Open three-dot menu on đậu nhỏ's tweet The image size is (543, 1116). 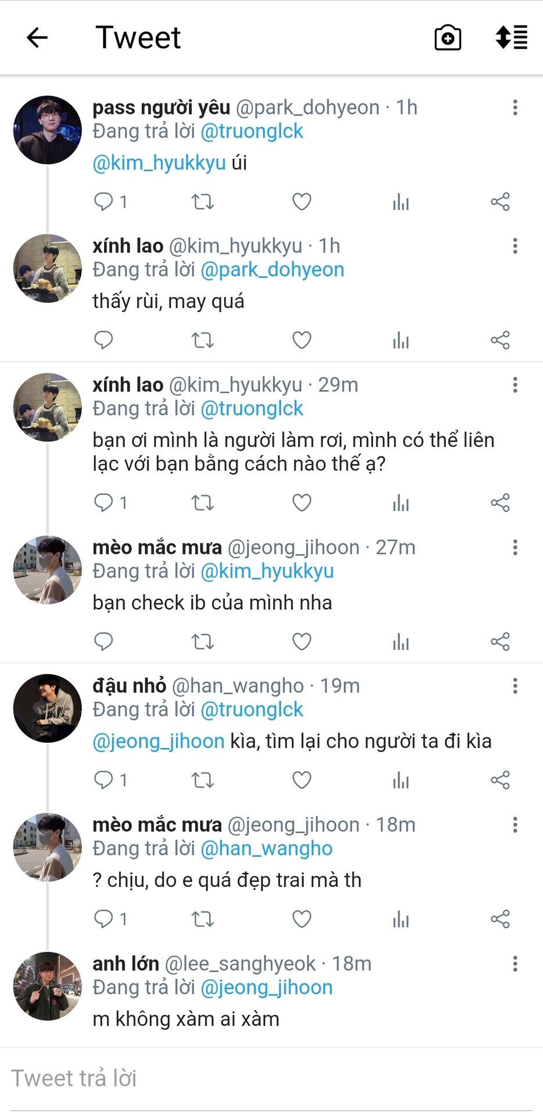515,686
